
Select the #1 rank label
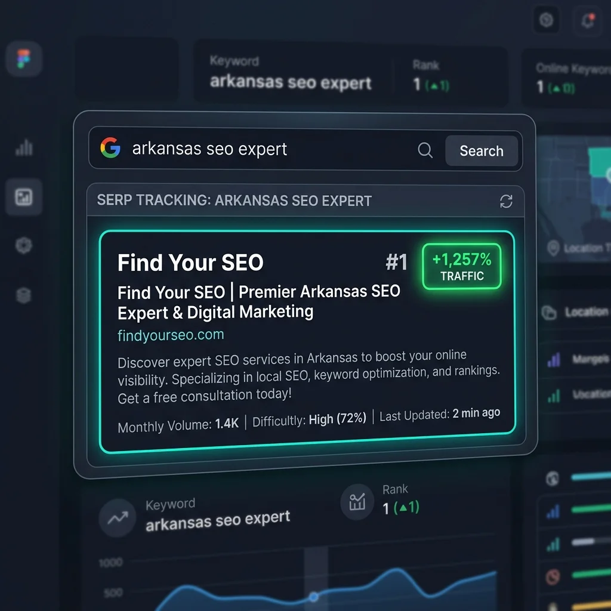[x=396, y=261]
